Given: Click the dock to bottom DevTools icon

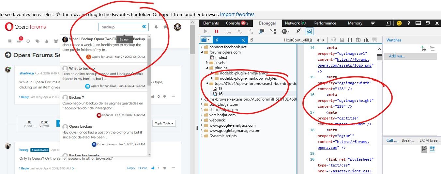Looking at the screenshot, I should point(418,23).
